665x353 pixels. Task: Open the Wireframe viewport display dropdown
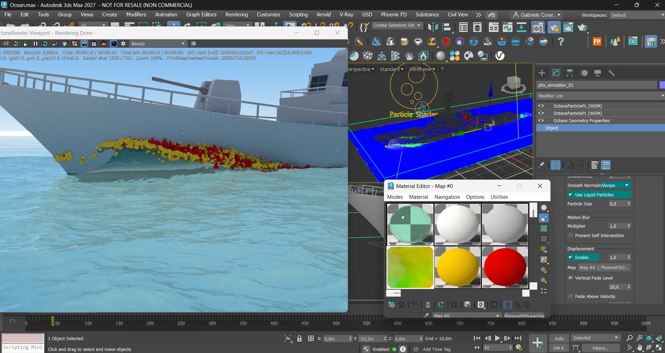click(x=422, y=69)
